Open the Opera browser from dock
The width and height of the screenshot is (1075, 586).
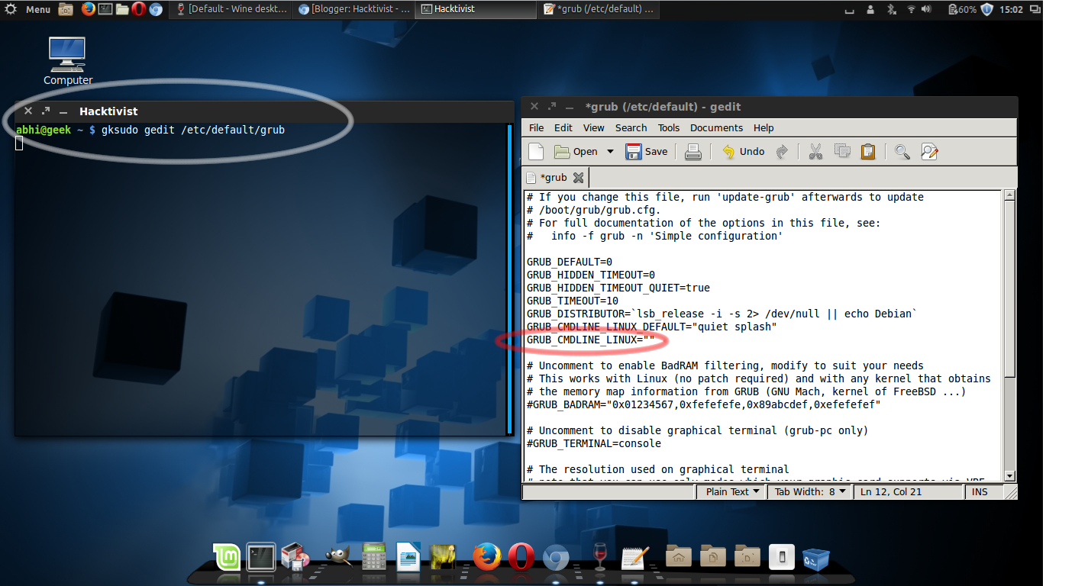pos(521,557)
